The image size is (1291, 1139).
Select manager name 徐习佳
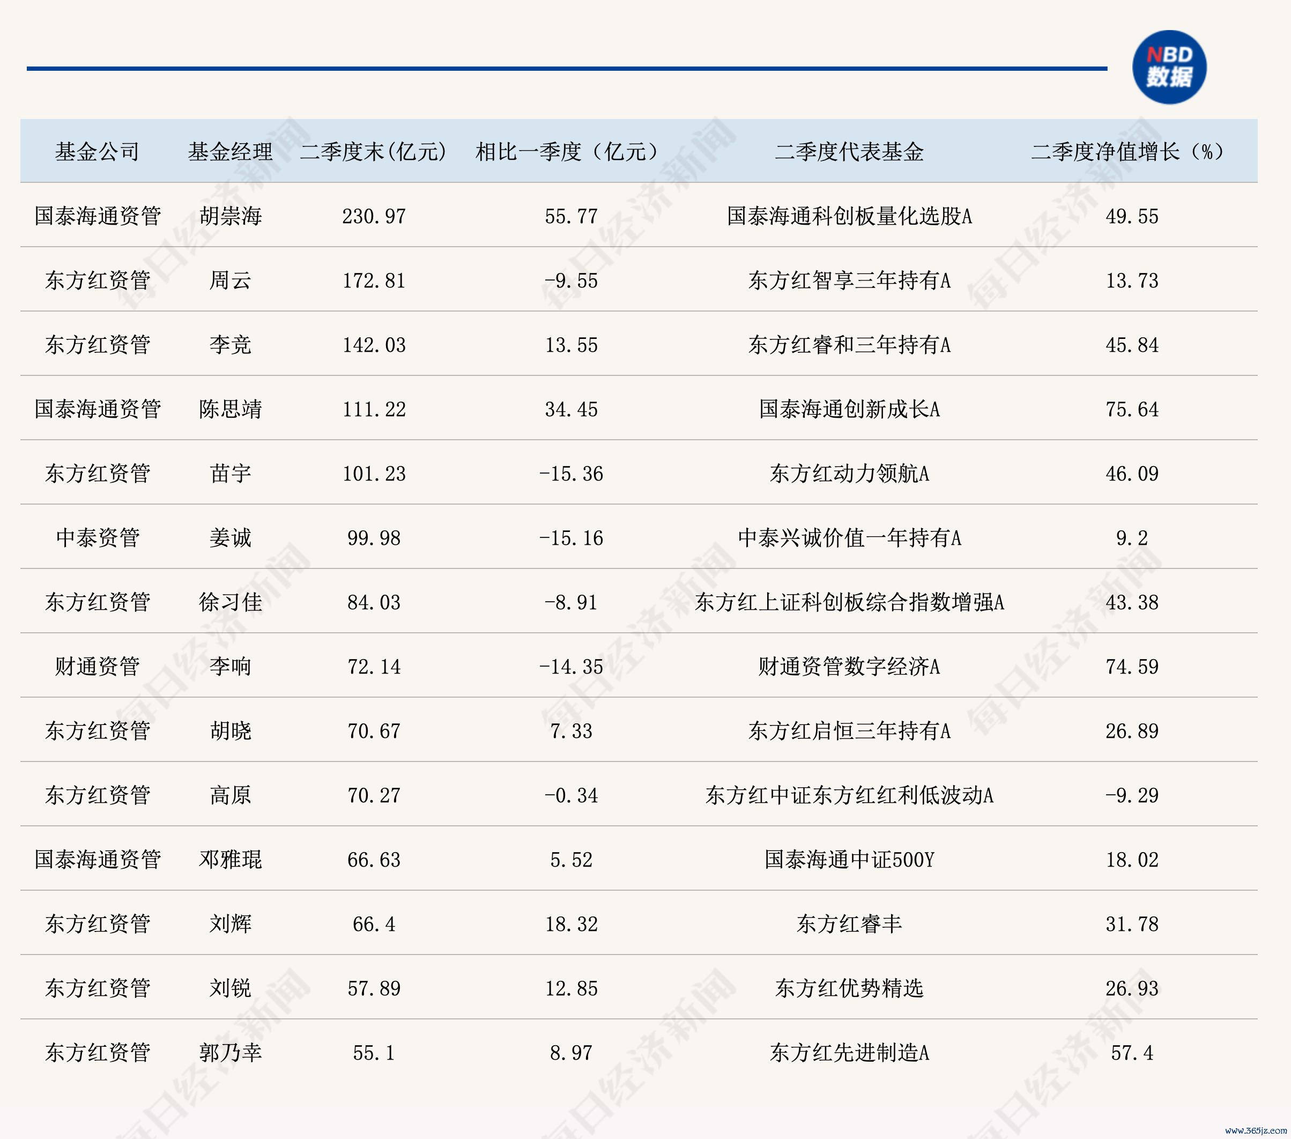[x=231, y=603]
